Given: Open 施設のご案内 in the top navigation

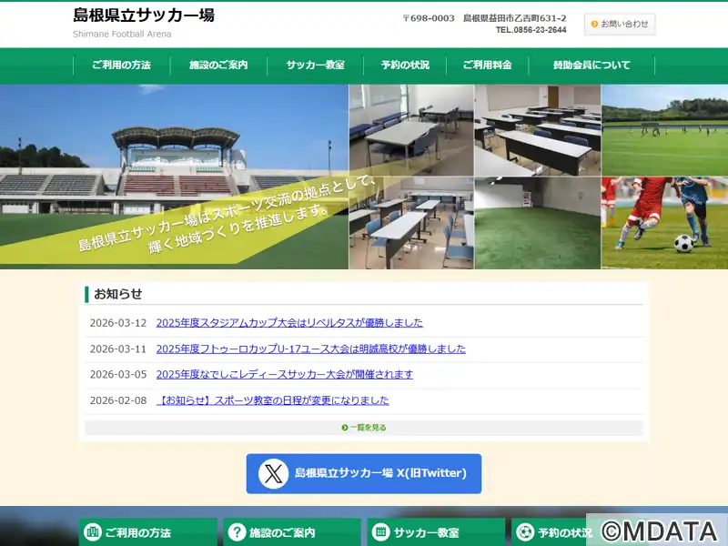Looking at the screenshot, I should pos(218,66).
